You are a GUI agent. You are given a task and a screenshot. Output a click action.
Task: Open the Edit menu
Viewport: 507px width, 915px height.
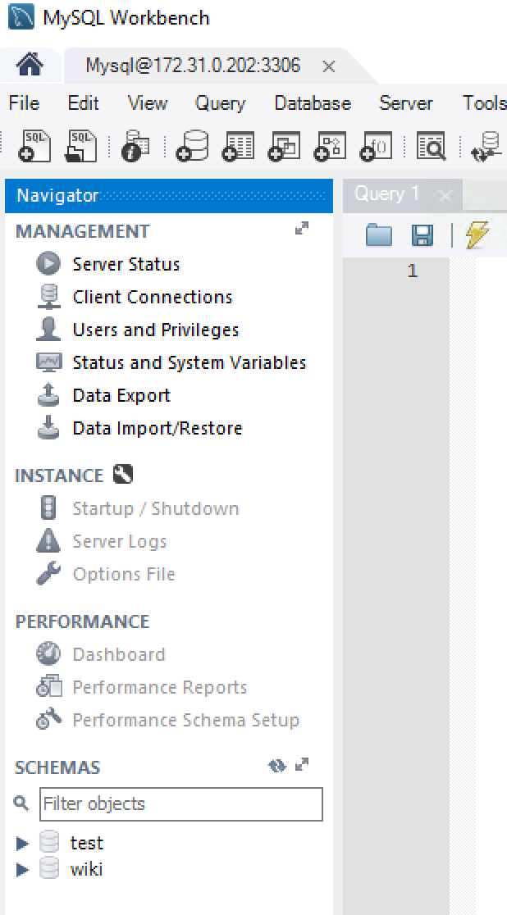click(83, 103)
